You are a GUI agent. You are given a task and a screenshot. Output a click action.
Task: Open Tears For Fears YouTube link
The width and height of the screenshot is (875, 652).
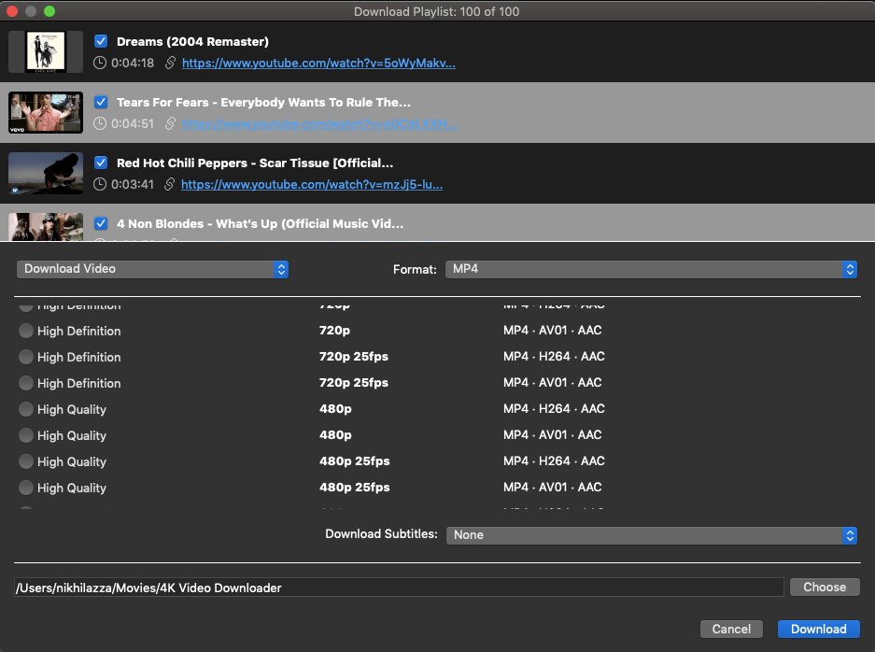[x=319, y=124]
